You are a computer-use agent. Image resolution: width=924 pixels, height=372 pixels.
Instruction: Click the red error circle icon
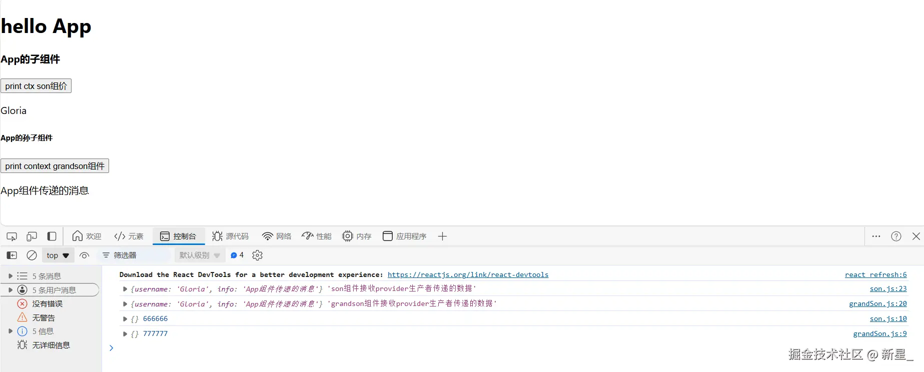(23, 304)
